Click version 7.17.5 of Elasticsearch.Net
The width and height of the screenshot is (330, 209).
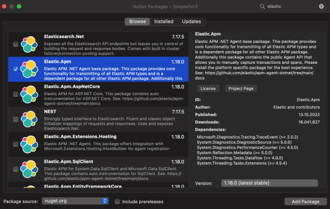[178, 37]
